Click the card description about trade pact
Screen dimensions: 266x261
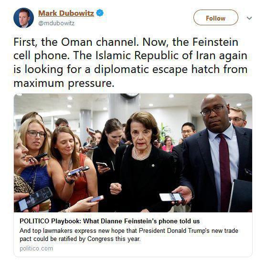(x=129, y=235)
